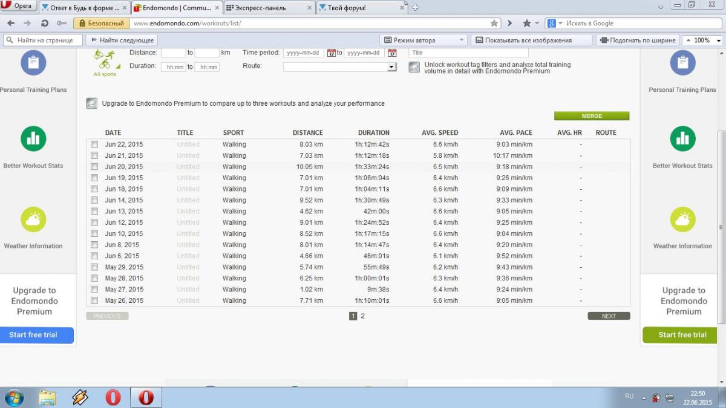Click the NEXT page button
This screenshot has height=408, width=726.
[x=609, y=316]
